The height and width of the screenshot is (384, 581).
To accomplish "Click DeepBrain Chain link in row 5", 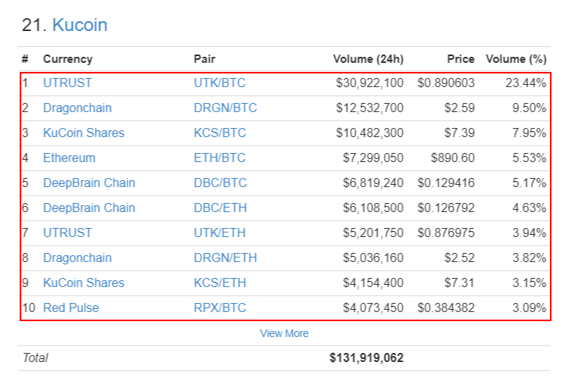I will (x=89, y=183).
